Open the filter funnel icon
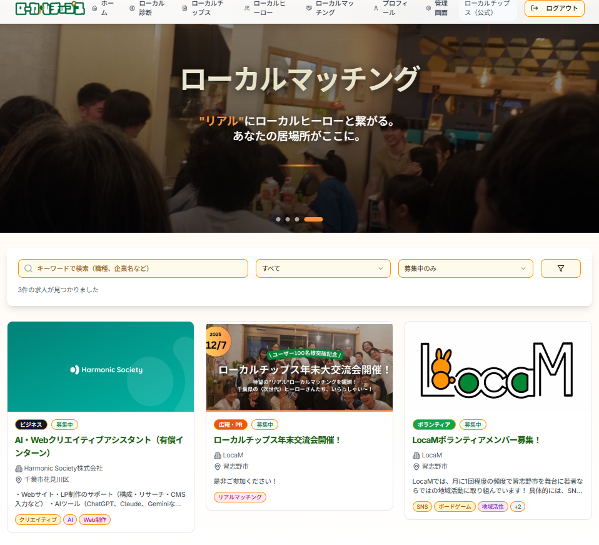 [560, 268]
